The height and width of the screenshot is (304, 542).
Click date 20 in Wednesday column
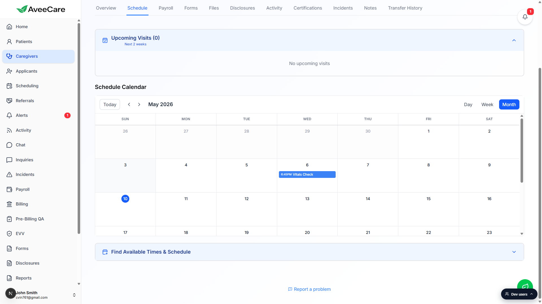(307, 233)
